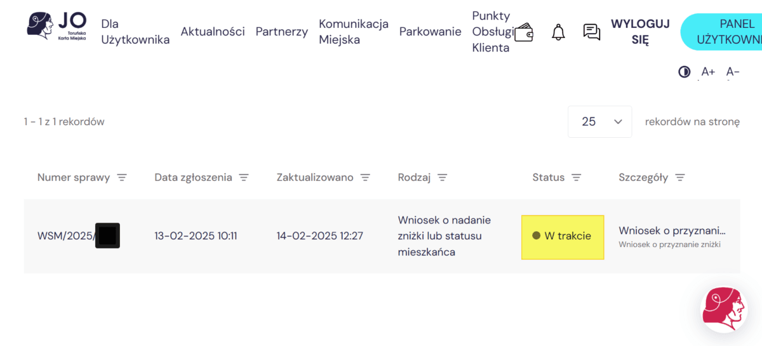Open the Dla Użytkownika menu
762x346 pixels.
[x=135, y=32]
